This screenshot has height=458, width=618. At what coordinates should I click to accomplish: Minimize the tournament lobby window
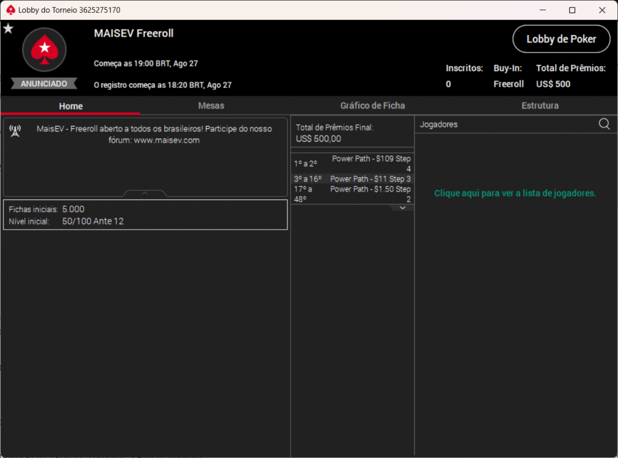(x=543, y=10)
